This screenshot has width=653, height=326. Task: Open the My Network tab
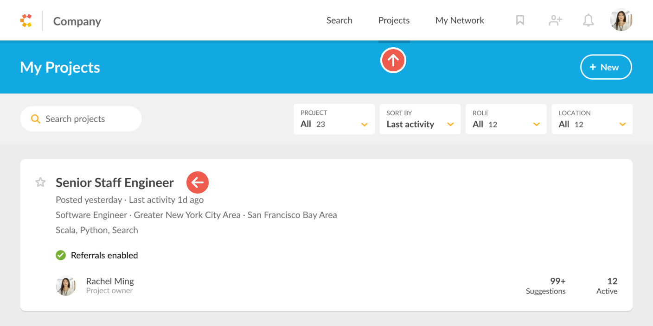point(460,20)
